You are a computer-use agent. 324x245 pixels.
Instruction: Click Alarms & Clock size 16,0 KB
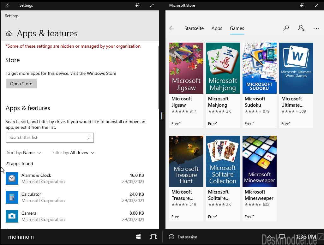click(137, 176)
